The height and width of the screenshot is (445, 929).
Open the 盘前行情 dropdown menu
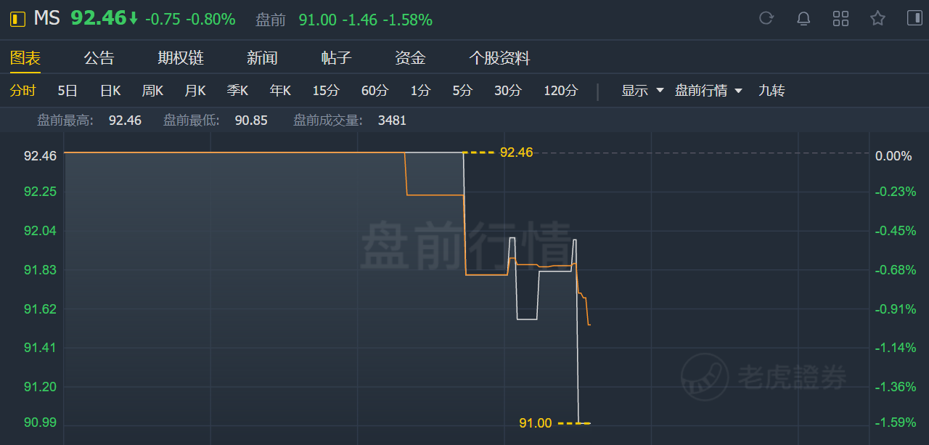pyautogui.click(x=709, y=91)
